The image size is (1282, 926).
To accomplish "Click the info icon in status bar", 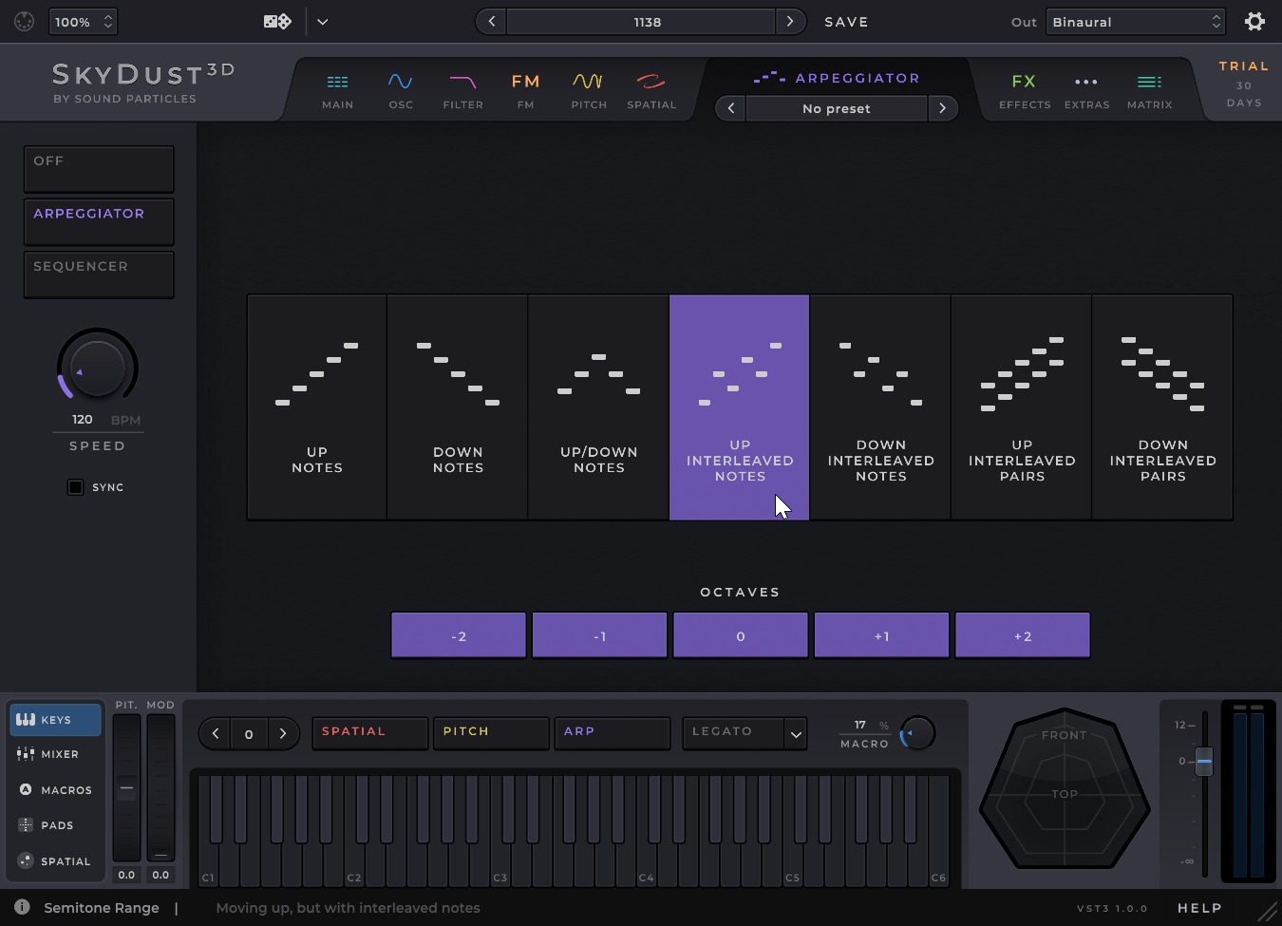I will coord(22,907).
